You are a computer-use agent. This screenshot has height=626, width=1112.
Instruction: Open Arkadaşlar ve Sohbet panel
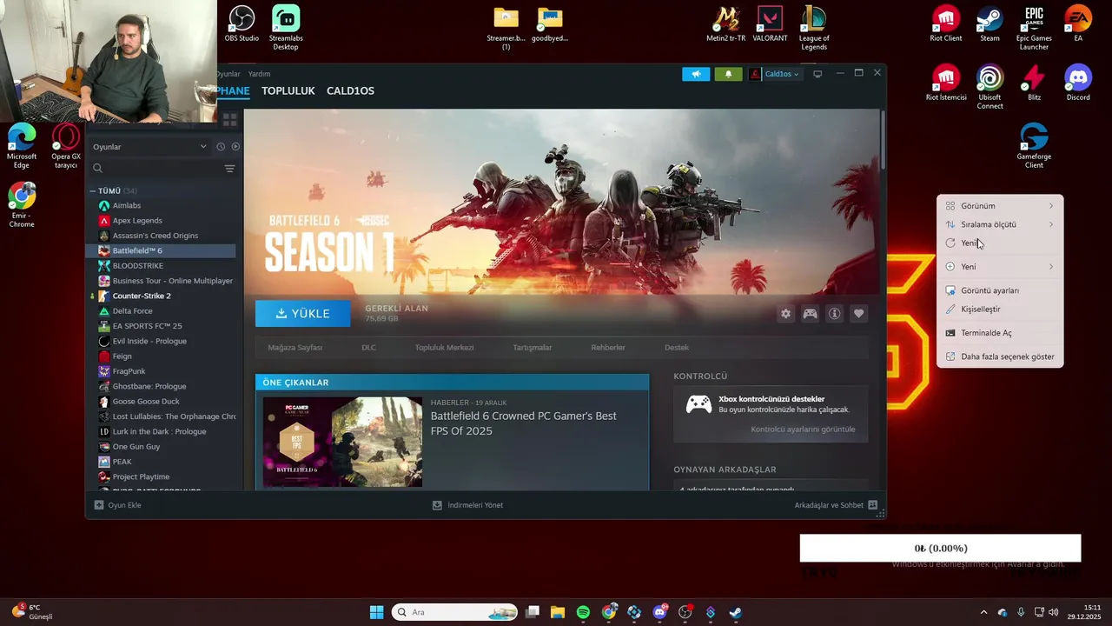click(x=836, y=505)
